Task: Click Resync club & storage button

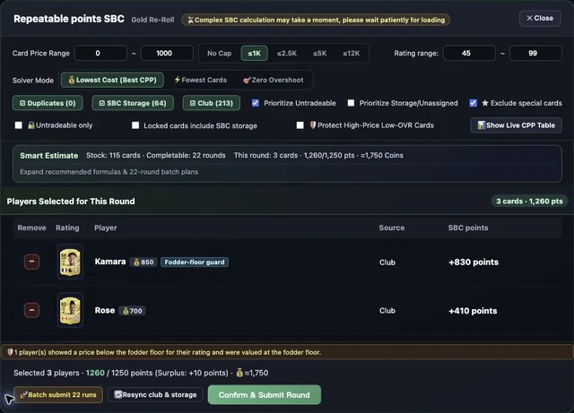Action: pyautogui.click(x=155, y=395)
